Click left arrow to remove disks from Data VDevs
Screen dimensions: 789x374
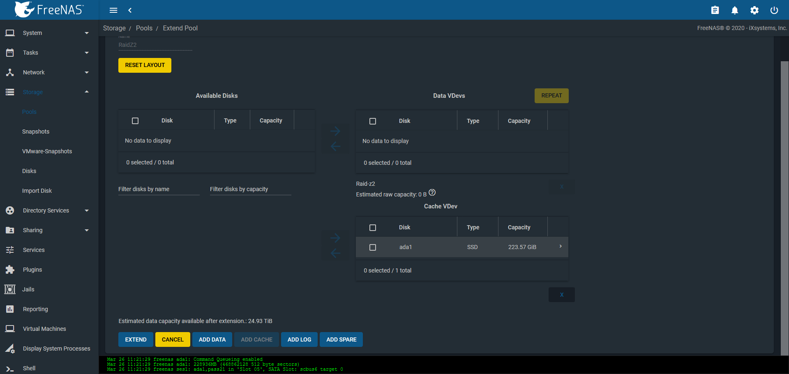(x=335, y=146)
